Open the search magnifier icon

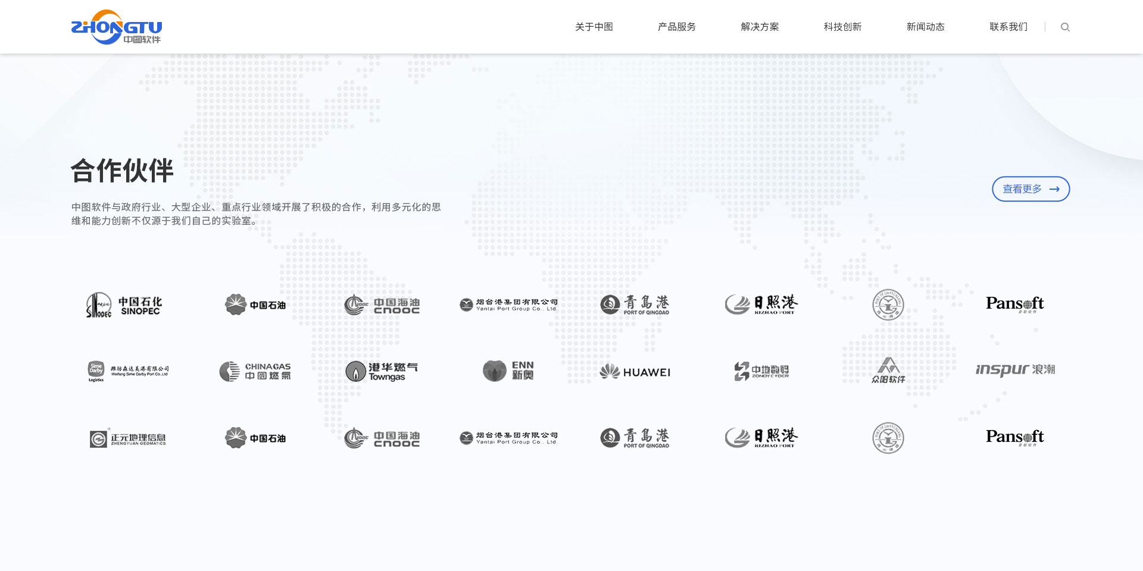click(1065, 27)
